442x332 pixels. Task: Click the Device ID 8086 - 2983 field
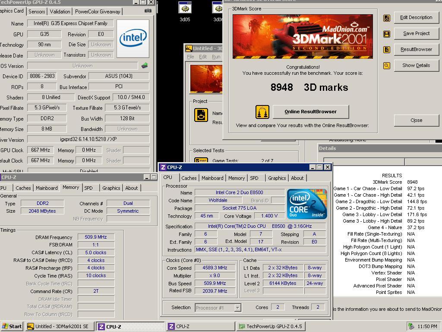(x=42, y=76)
